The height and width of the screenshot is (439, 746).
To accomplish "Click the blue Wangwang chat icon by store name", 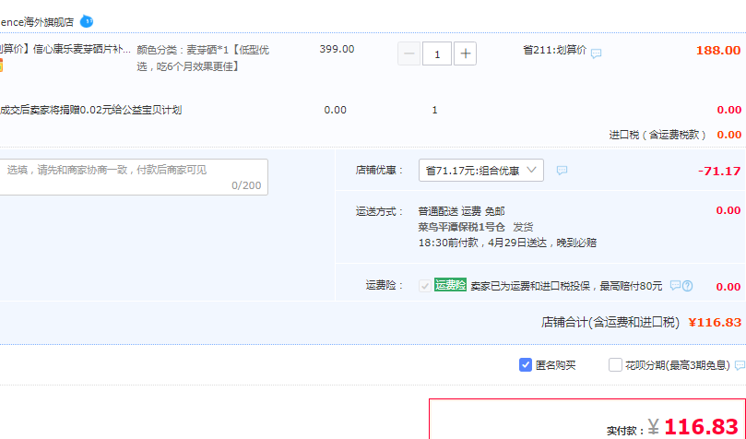I will [87, 21].
